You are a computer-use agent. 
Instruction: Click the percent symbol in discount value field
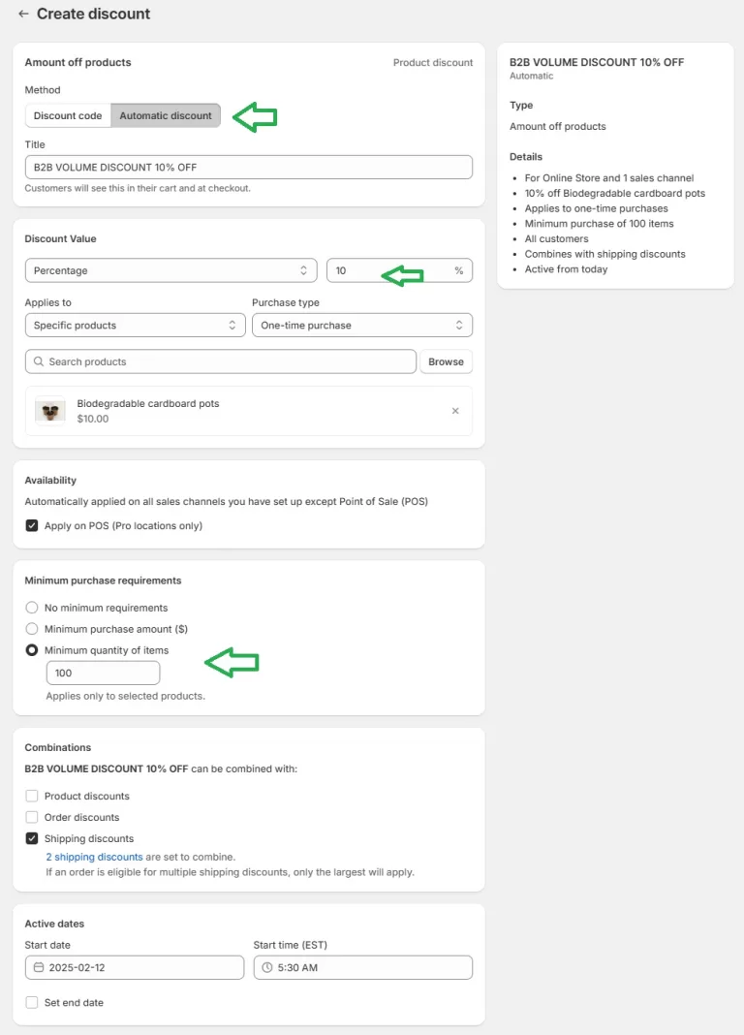point(458,270)
